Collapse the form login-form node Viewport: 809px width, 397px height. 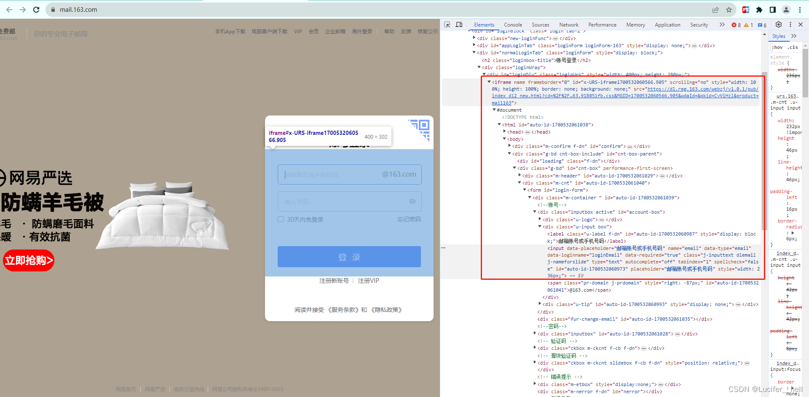pos(525,190)
